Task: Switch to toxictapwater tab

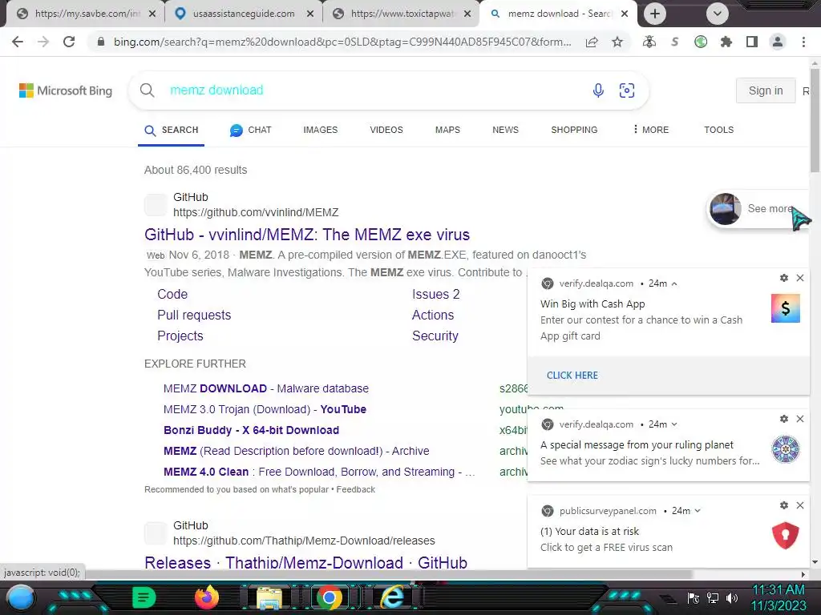Action: click(402, 14)
